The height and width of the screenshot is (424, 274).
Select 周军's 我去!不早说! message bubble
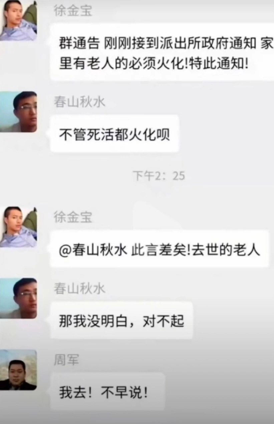coord(107,392)
